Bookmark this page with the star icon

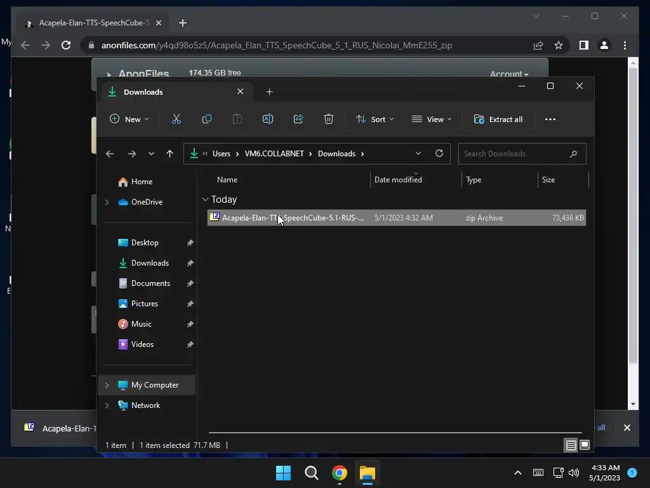click(559, 45)
